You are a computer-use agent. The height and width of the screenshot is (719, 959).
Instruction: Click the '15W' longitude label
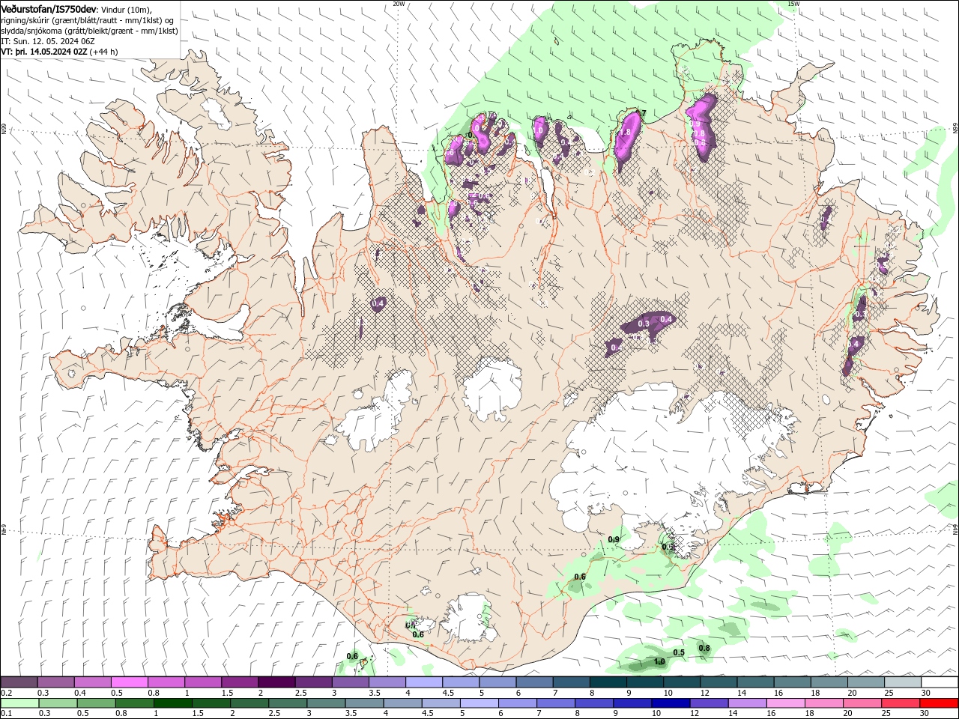[793, 4]
